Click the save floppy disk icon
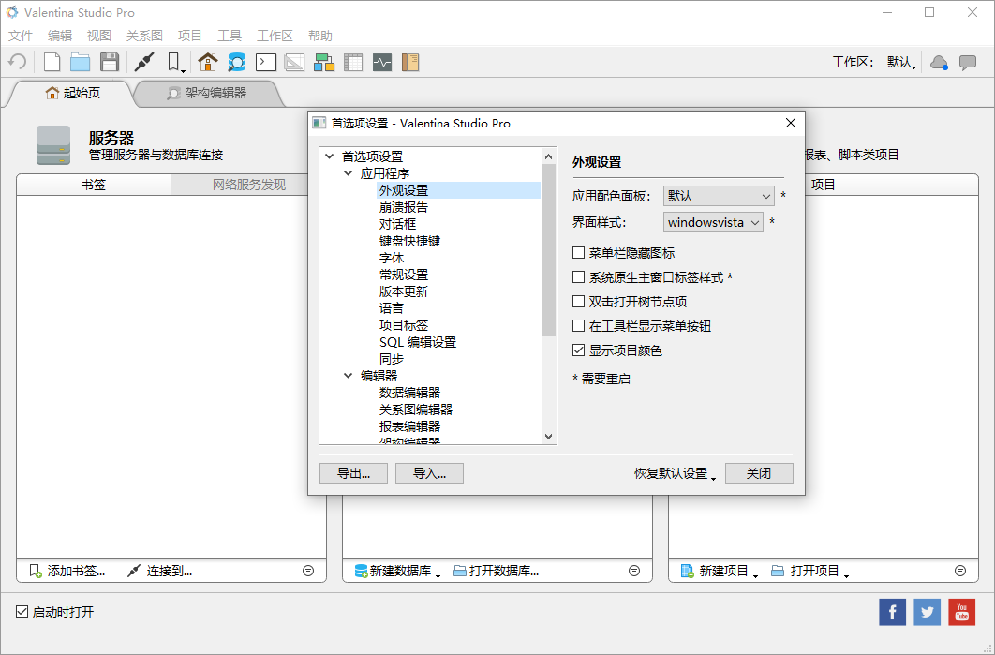 click(x=110, y=62)
